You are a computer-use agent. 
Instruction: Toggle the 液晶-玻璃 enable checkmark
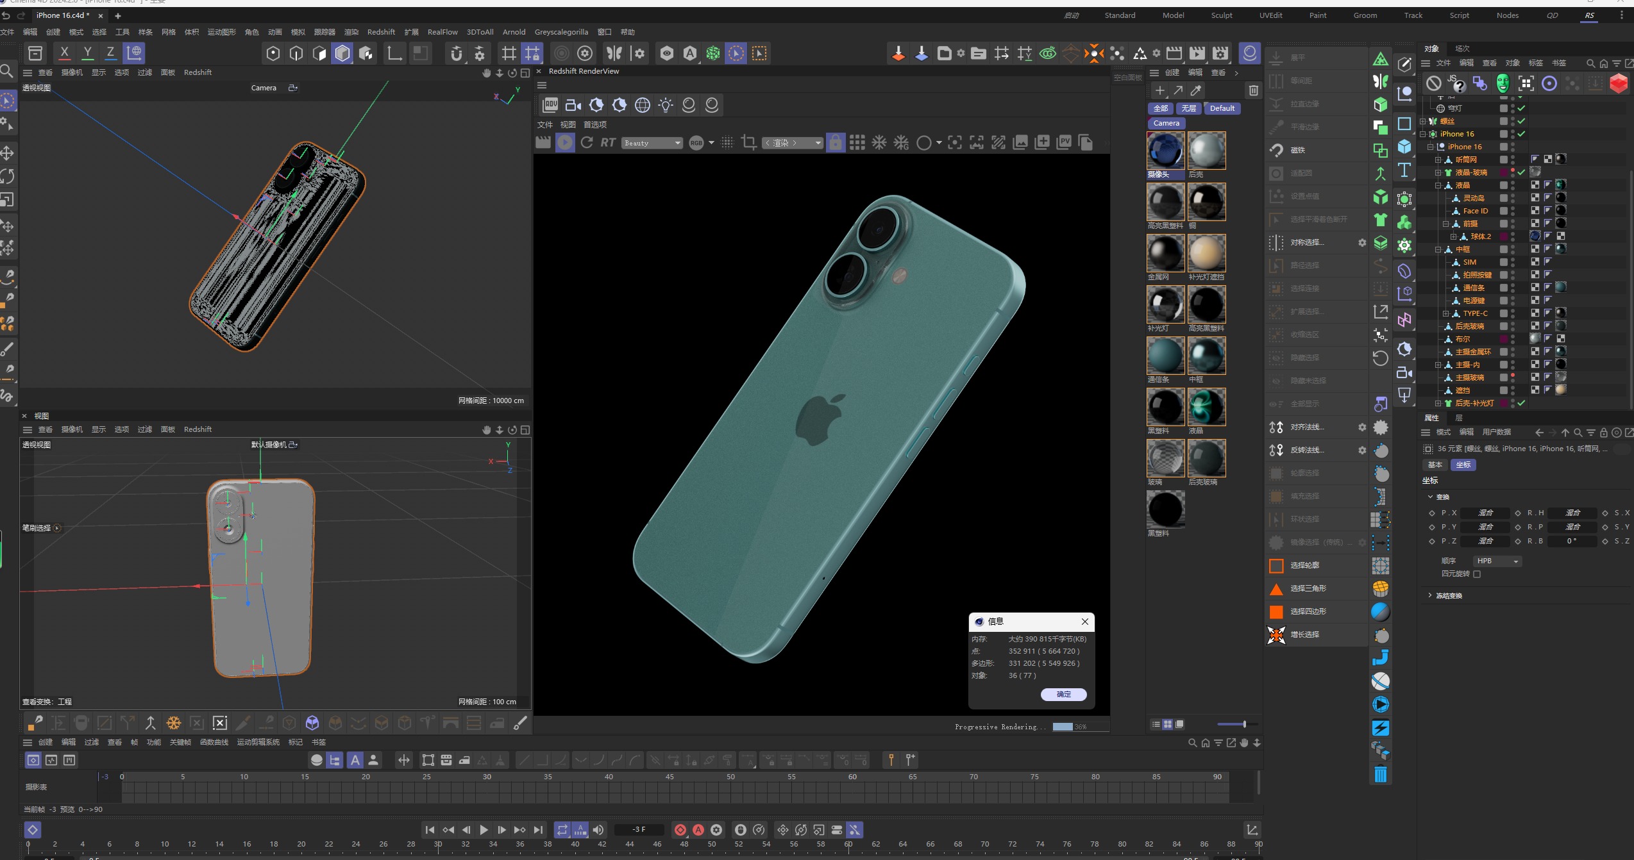click(x=1521, y=172)
